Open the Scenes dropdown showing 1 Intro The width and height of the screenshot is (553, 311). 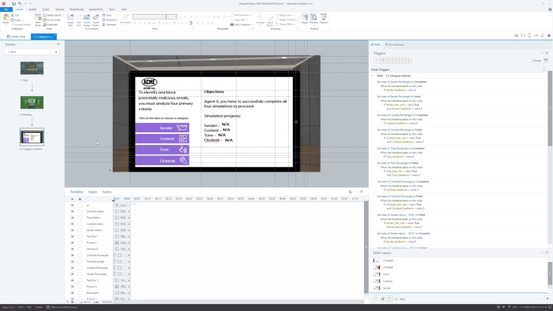[x=56, y=51]
